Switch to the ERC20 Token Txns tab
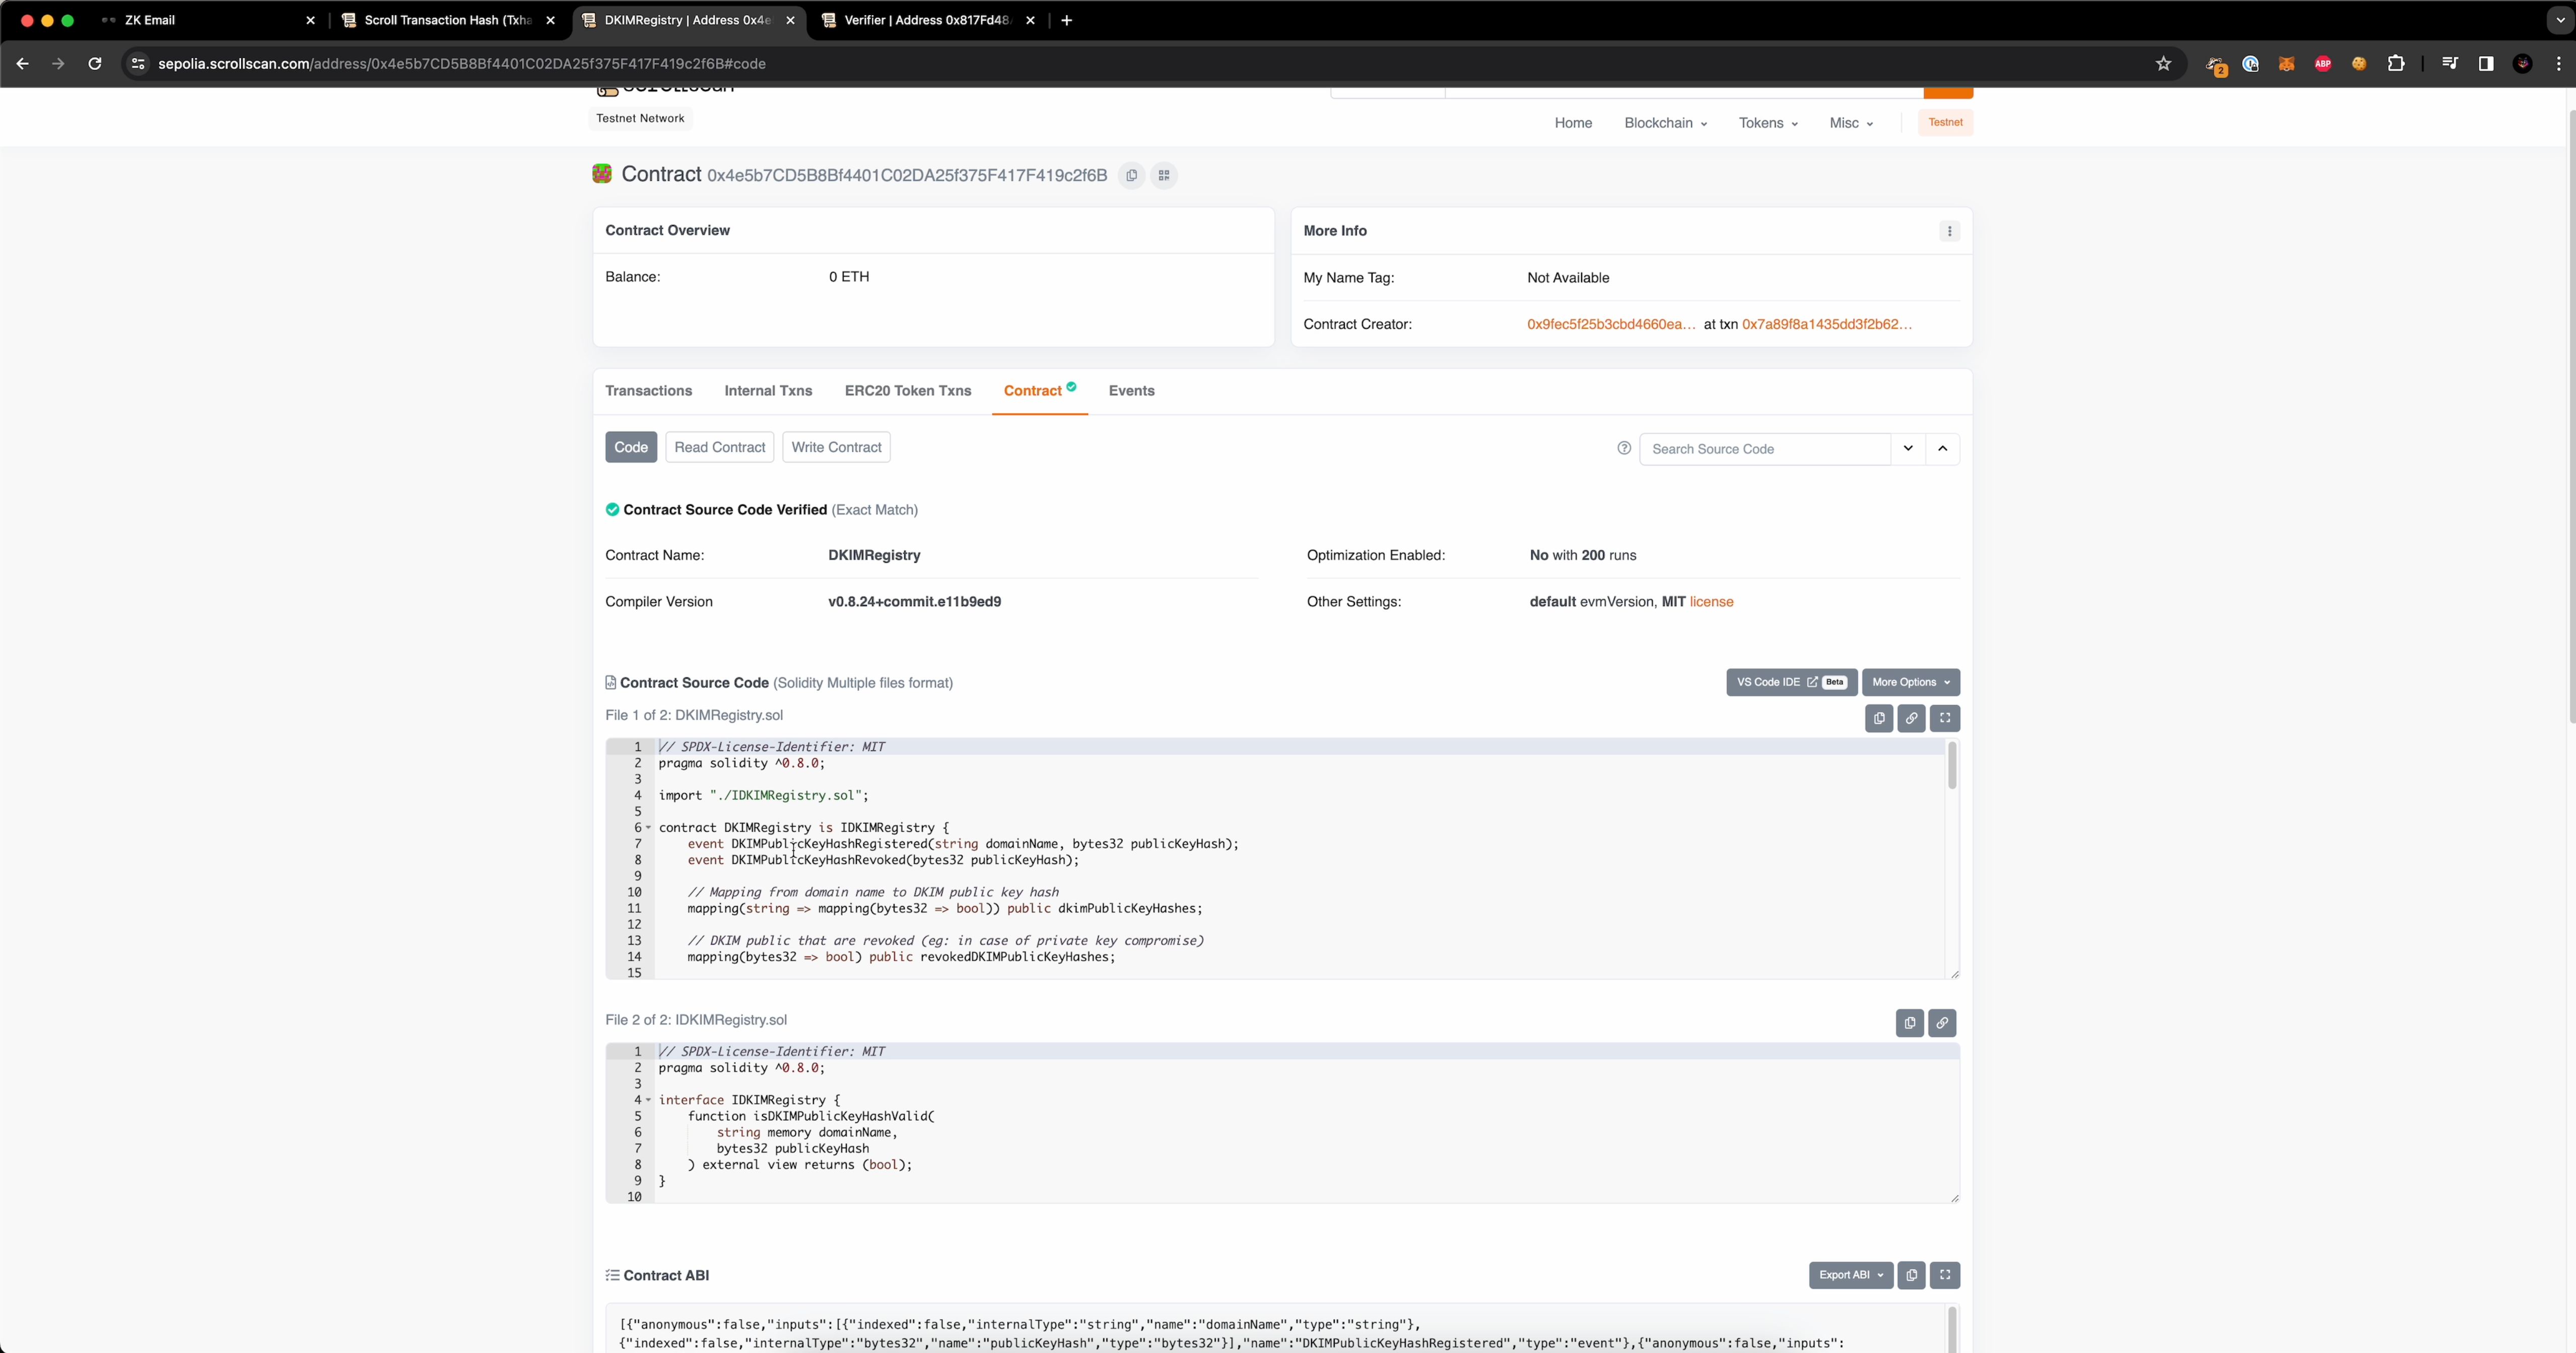Screen dimensions: 2576x1353 [908, 391]
